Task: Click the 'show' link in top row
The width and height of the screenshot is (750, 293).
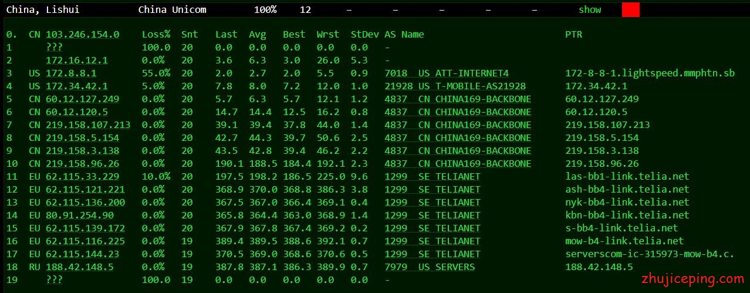Action: click(590, 9)
